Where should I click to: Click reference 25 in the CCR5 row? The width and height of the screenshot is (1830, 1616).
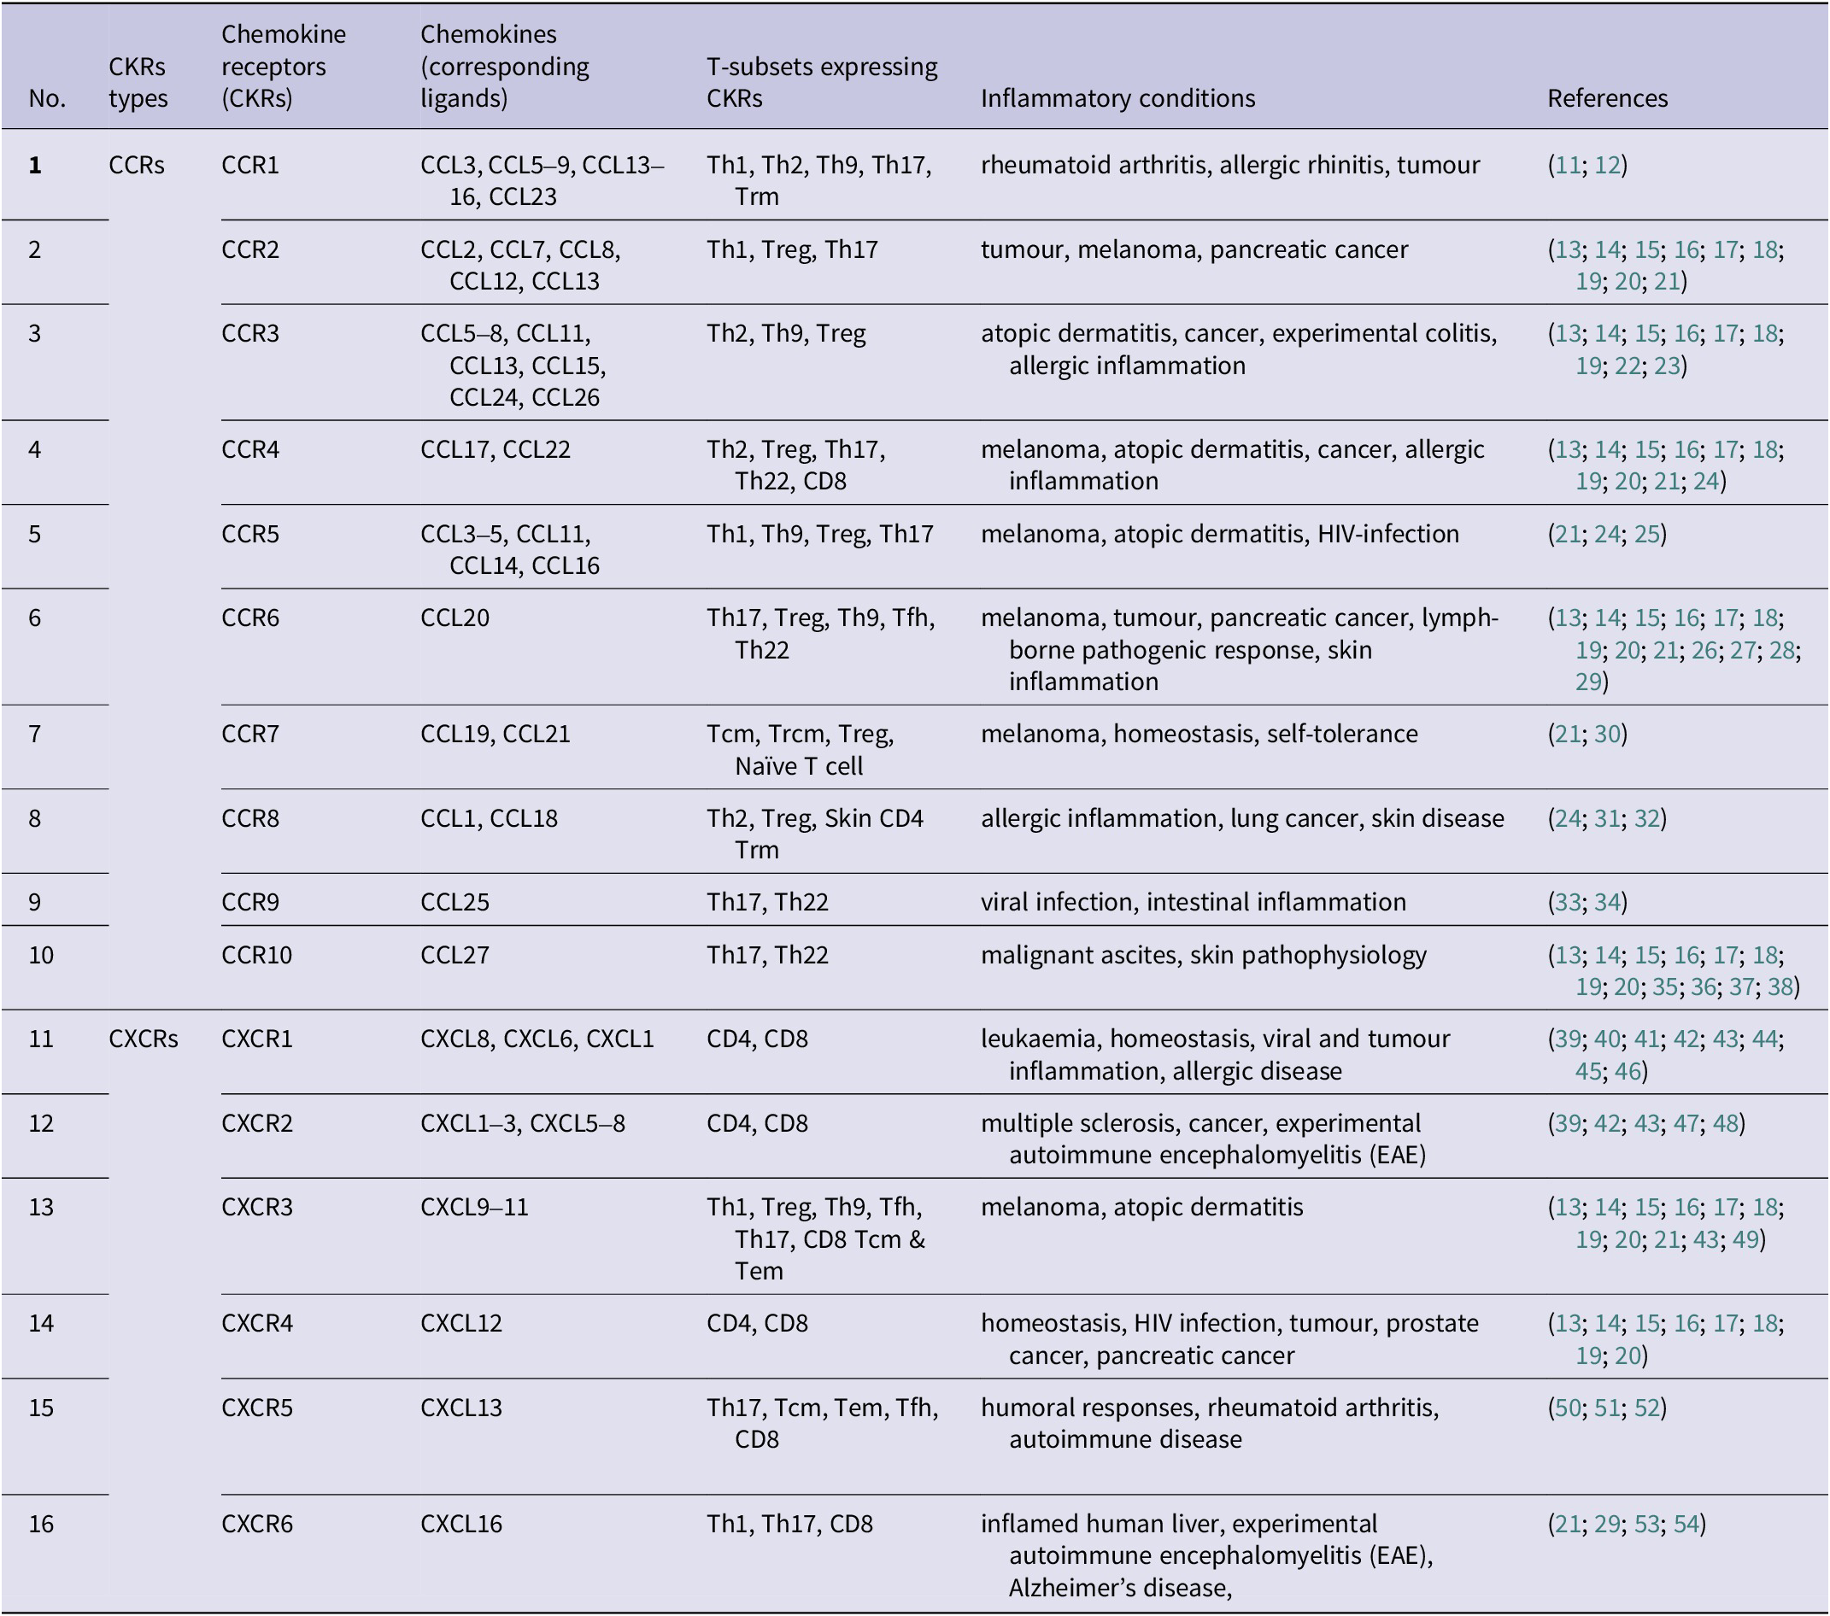click(1646, 535)
